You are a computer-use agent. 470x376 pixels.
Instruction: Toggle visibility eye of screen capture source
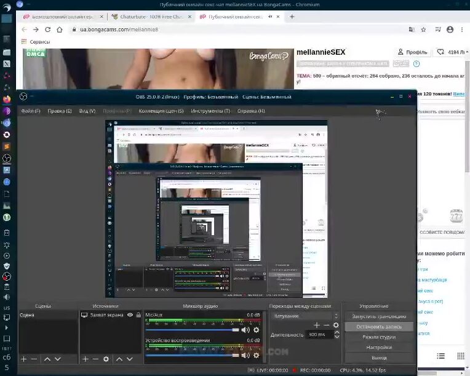[130, 315]
